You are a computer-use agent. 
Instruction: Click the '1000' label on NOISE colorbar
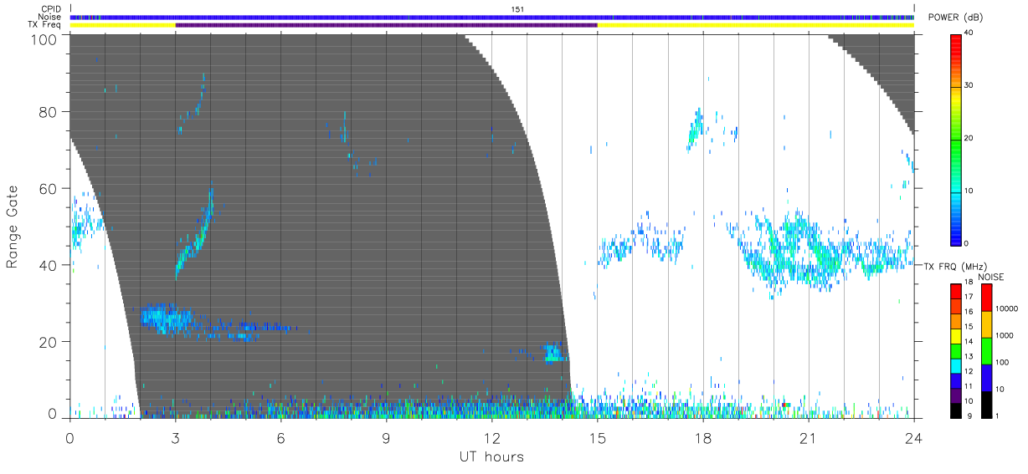coord(1003,334)
